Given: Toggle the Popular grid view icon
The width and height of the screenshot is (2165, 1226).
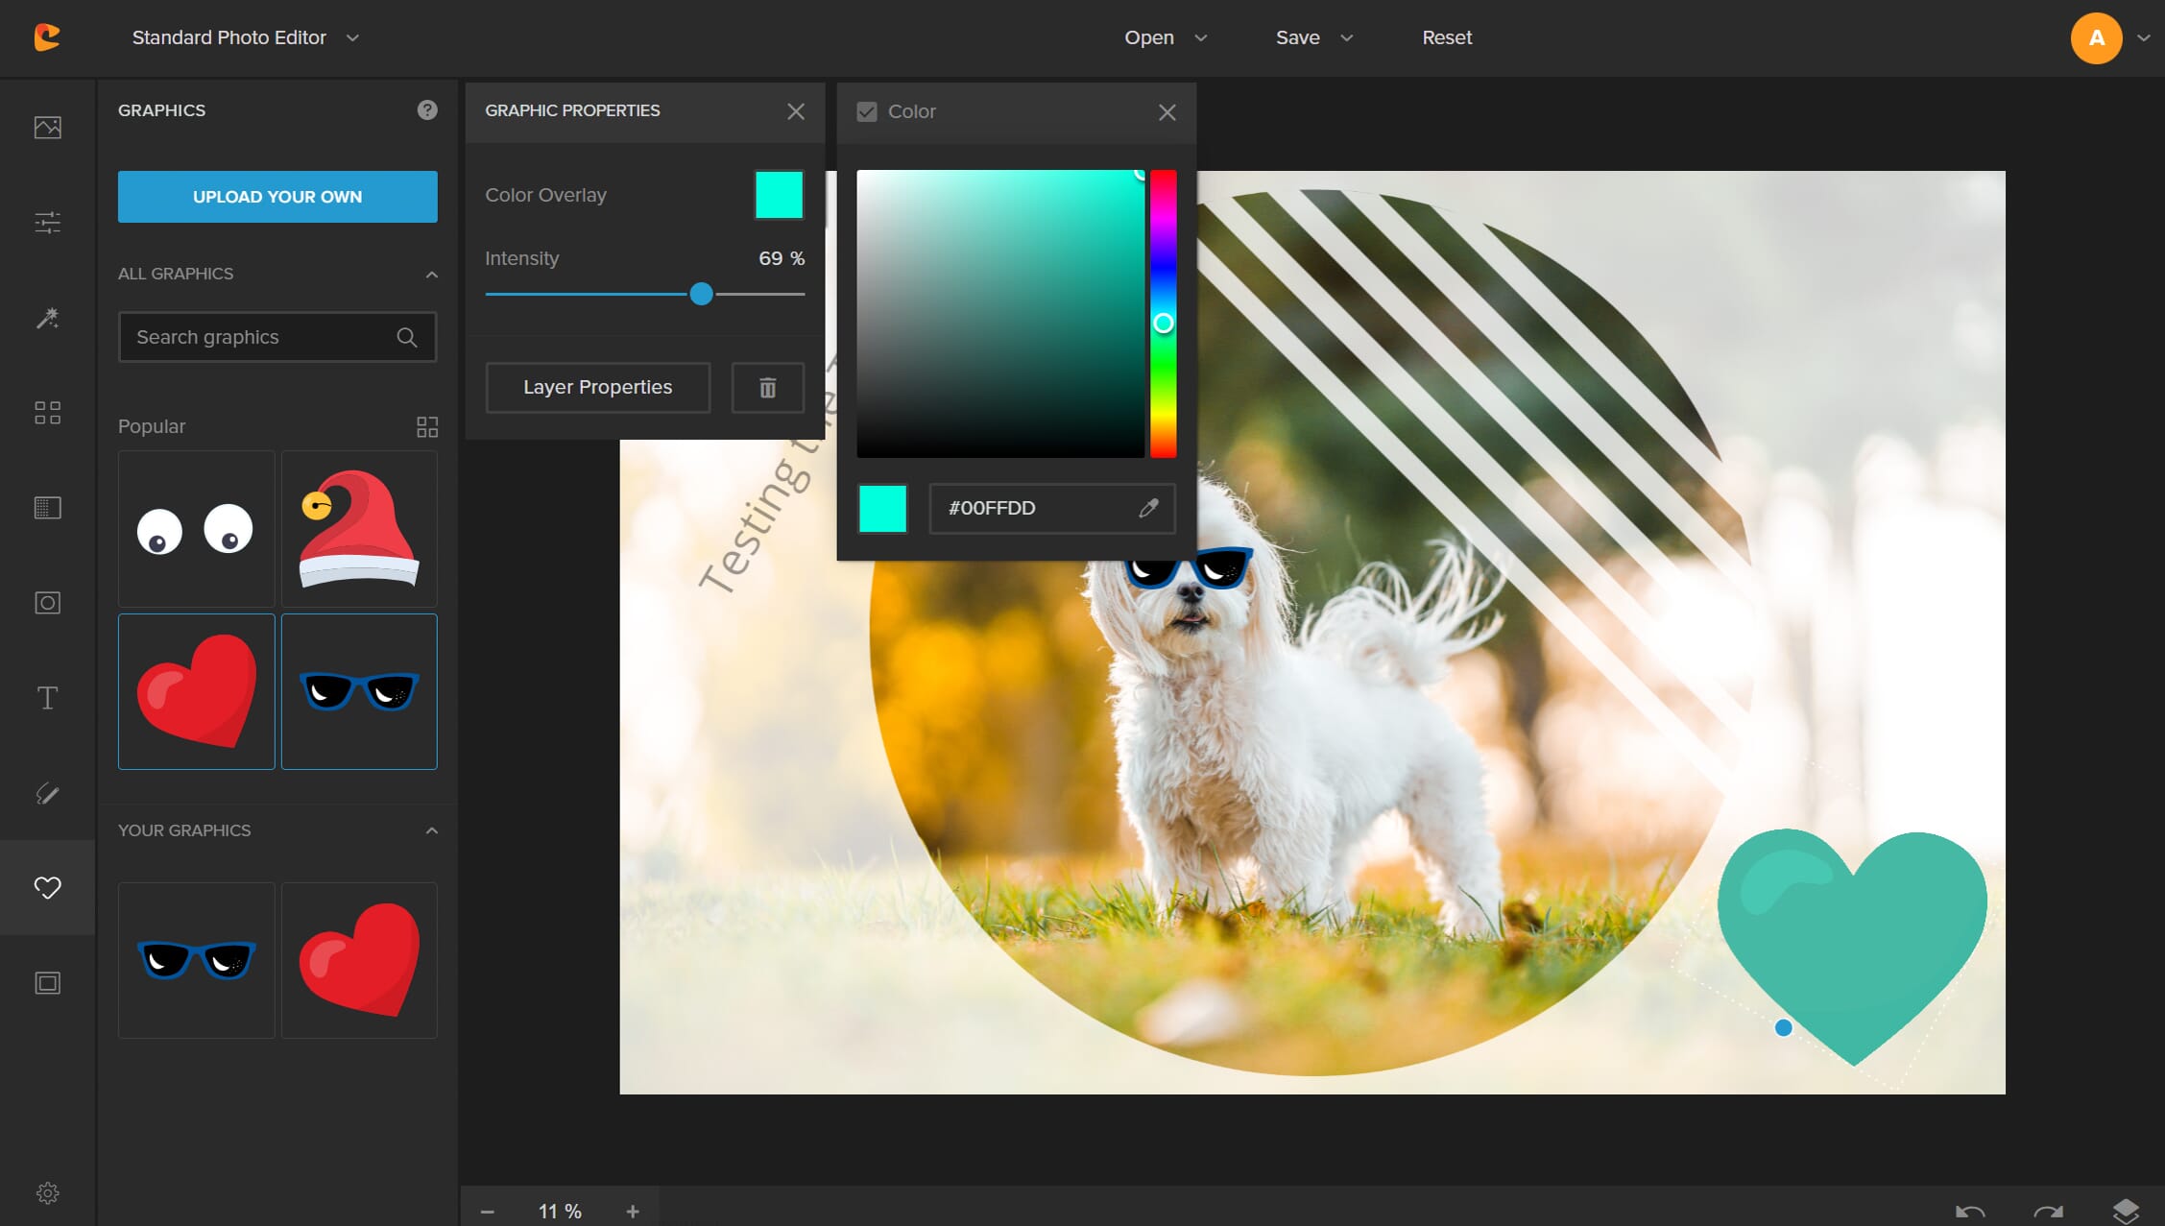Looking at the screenshot, I should coord(427,427).
